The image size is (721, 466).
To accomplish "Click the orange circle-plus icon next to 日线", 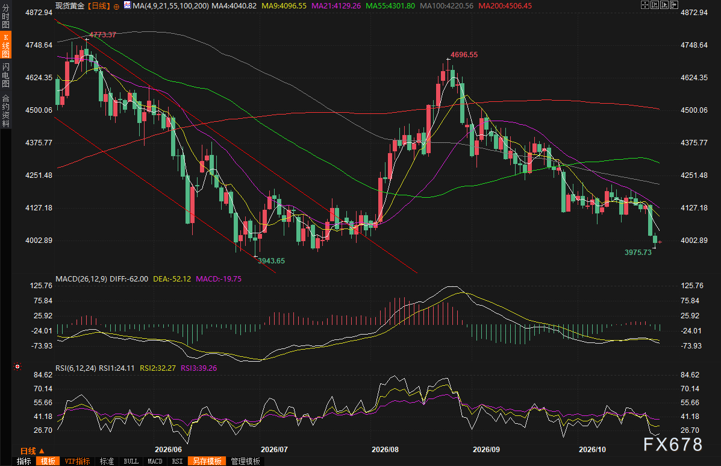I will (116, 7).
